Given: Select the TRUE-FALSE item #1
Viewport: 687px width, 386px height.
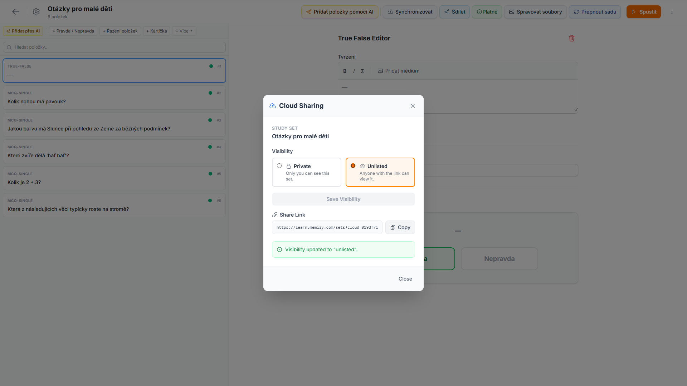Looking at the screenshot, I should click(114, 71).
